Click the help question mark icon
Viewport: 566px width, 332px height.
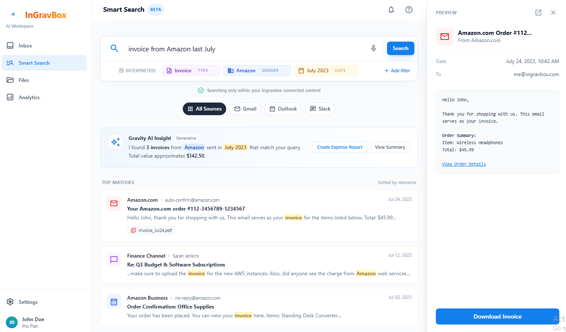[x=409, y=10]
